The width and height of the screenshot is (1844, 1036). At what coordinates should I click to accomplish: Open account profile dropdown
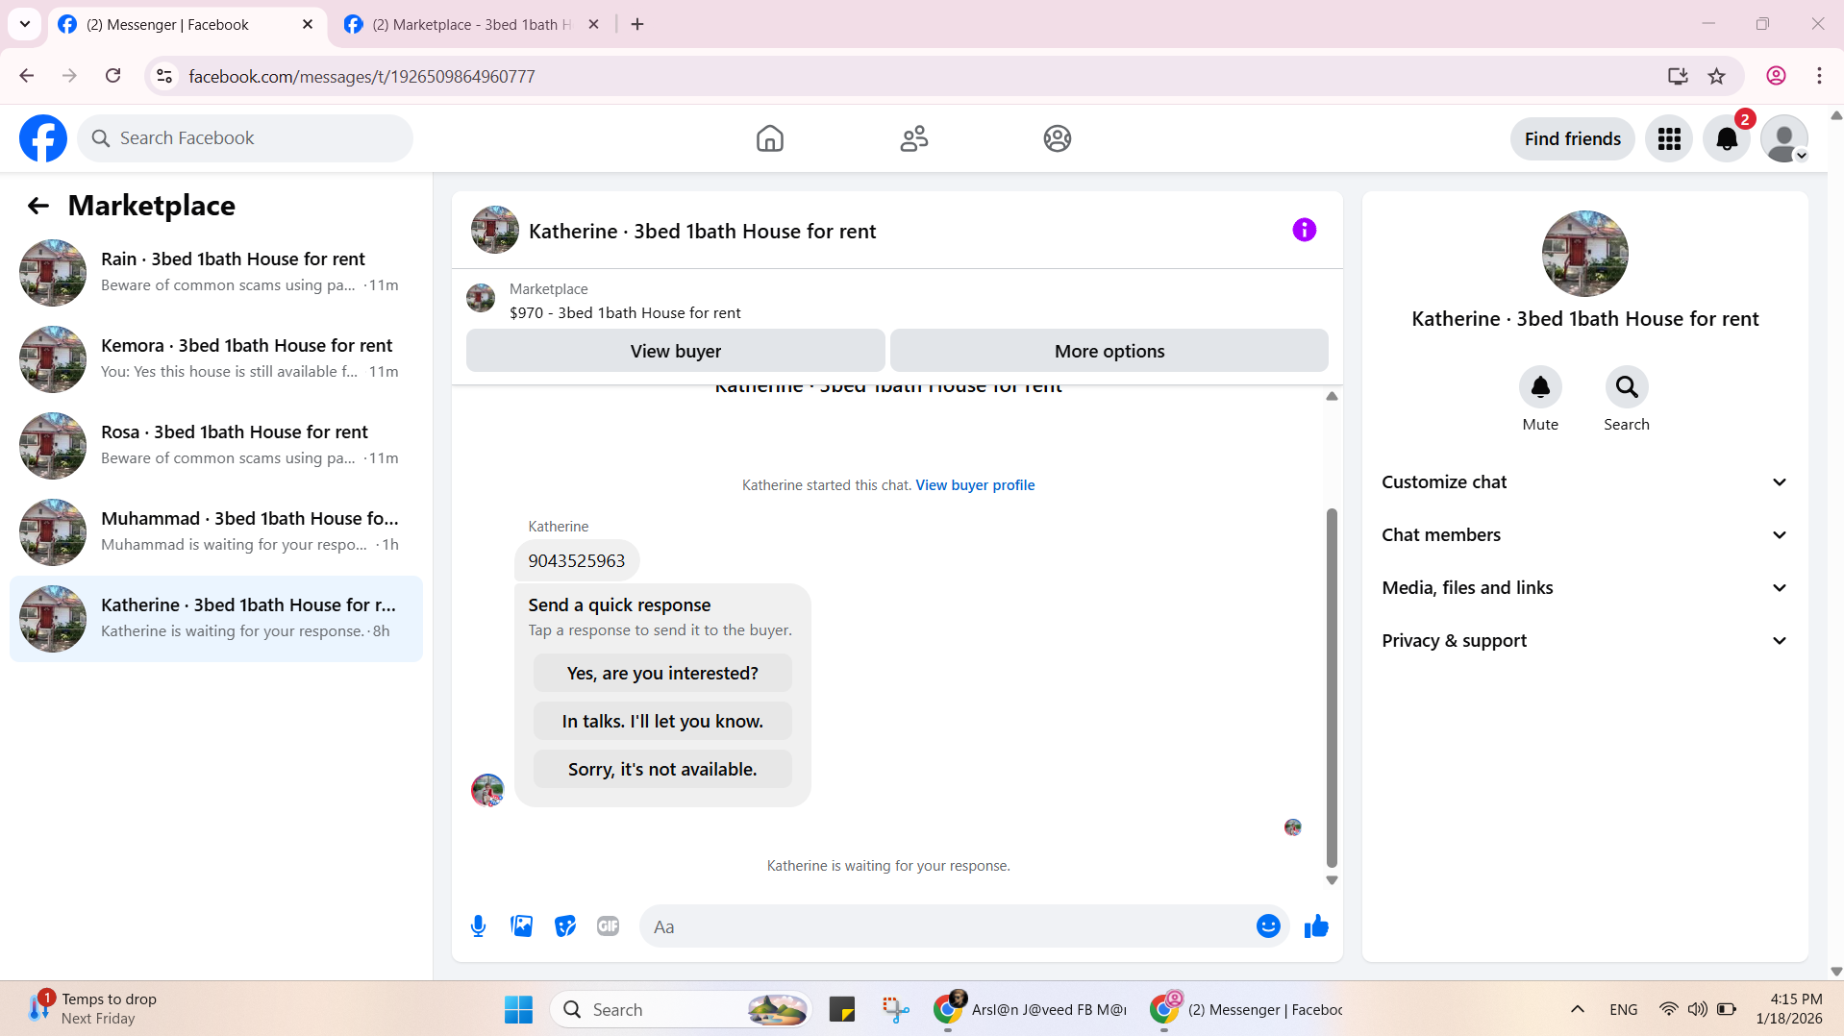1784,138
